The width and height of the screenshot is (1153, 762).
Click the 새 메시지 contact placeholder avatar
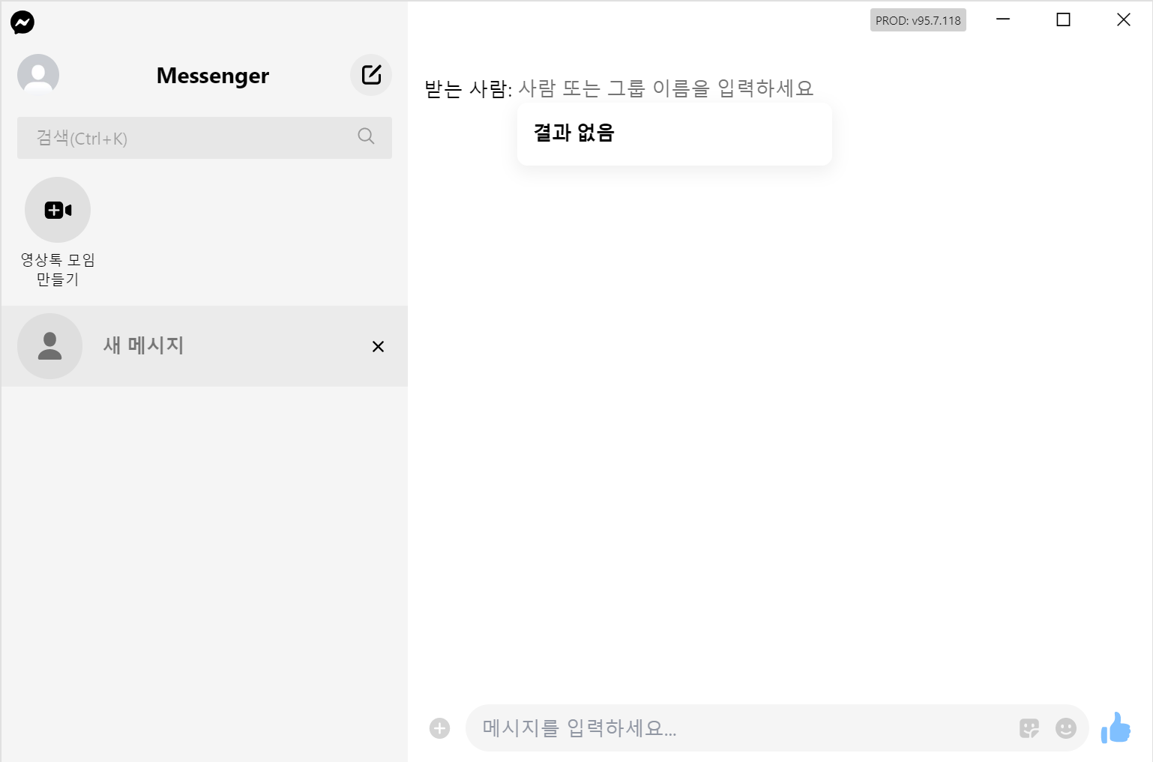click(49, 346)
